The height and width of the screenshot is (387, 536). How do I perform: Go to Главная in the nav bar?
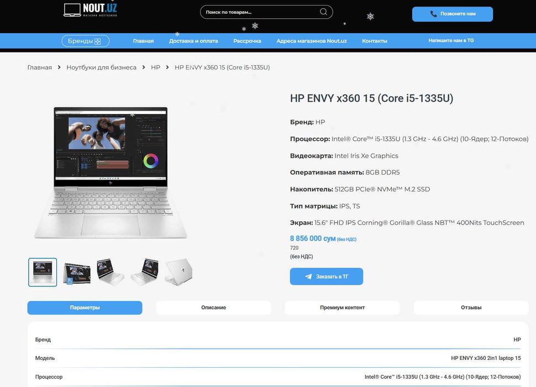click(x=143, y=41)
